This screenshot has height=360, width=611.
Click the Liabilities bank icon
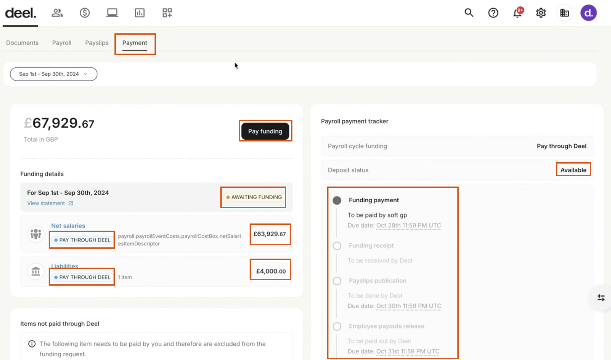click(x=36, y=271)
